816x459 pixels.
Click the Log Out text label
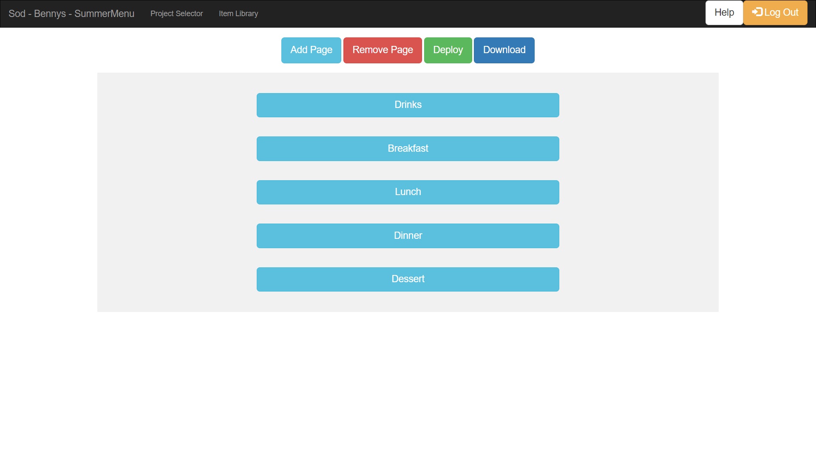point(781,13)
